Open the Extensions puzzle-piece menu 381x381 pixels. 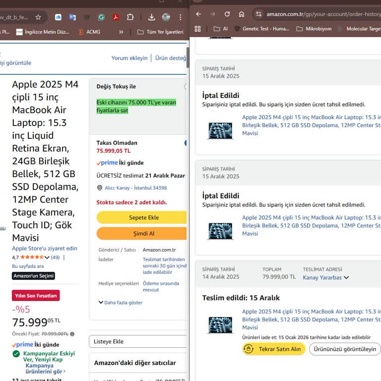[130, 17]
